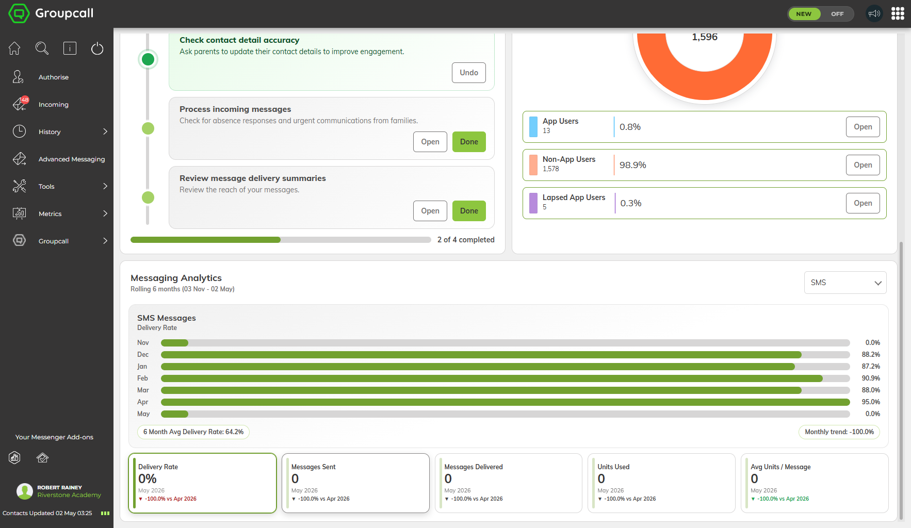Click the 'Your Messenger Add-ons' heading

(54, 437)
